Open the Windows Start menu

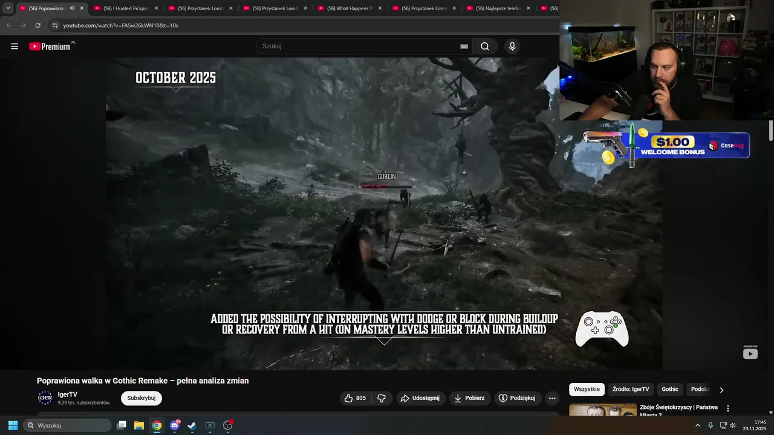coord(13,425)
